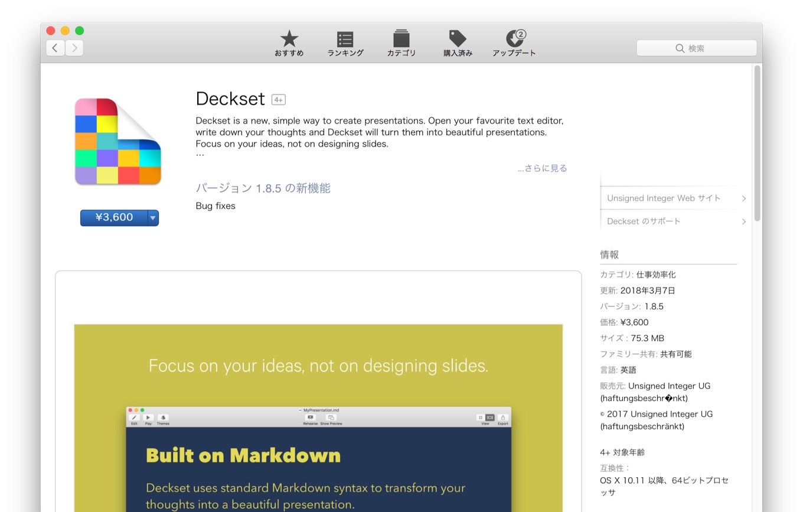803x512 pixels.
Task: Click the Updates badge showing 2
Action: 520,34
